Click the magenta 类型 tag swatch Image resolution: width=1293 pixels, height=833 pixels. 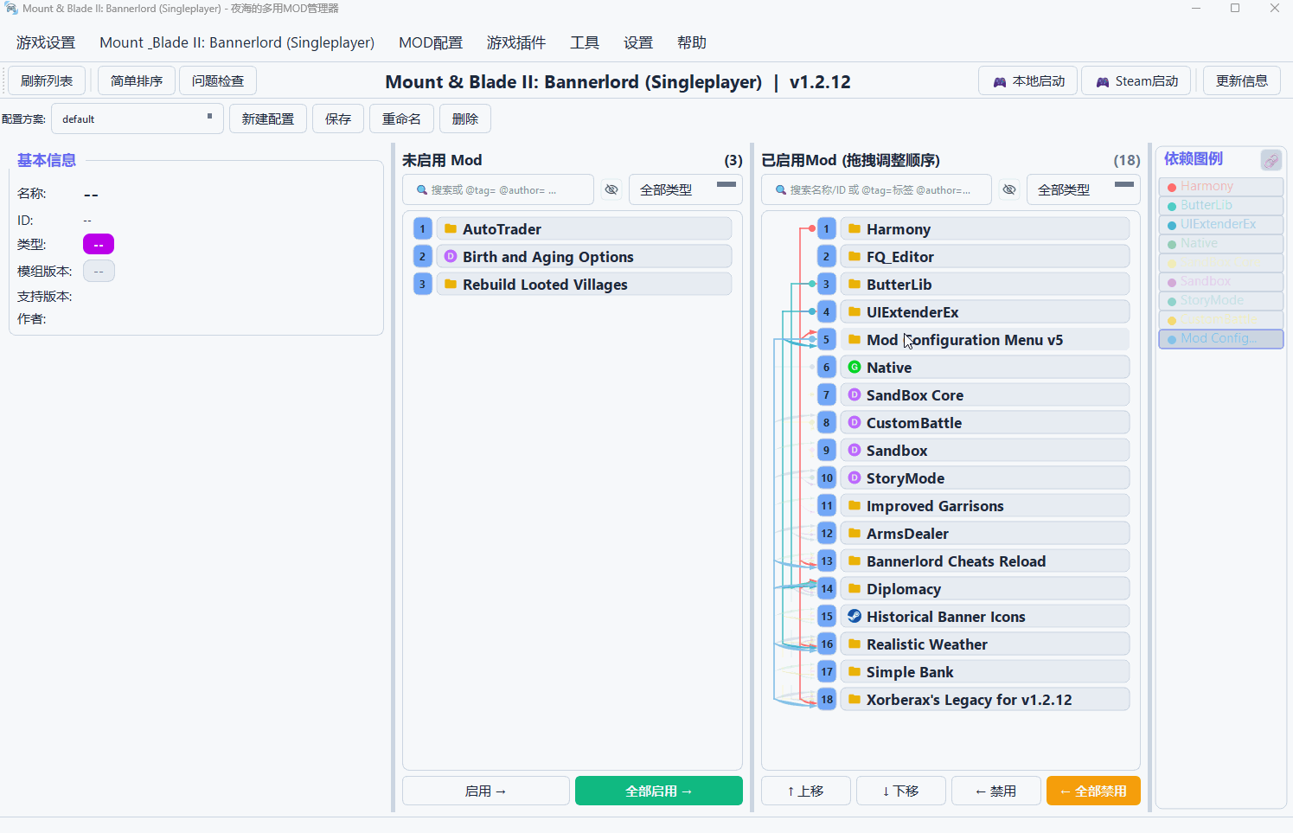coord(99,245)
